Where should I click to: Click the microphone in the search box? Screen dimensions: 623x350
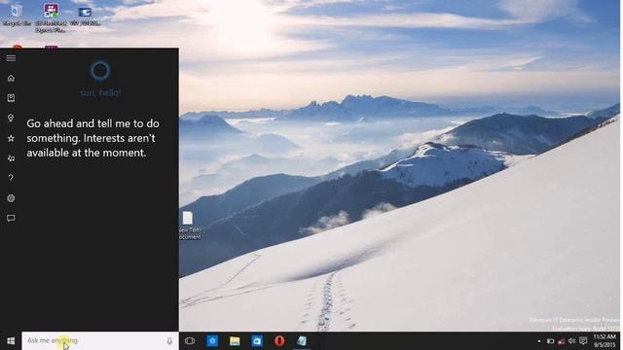tap(169, 340)
